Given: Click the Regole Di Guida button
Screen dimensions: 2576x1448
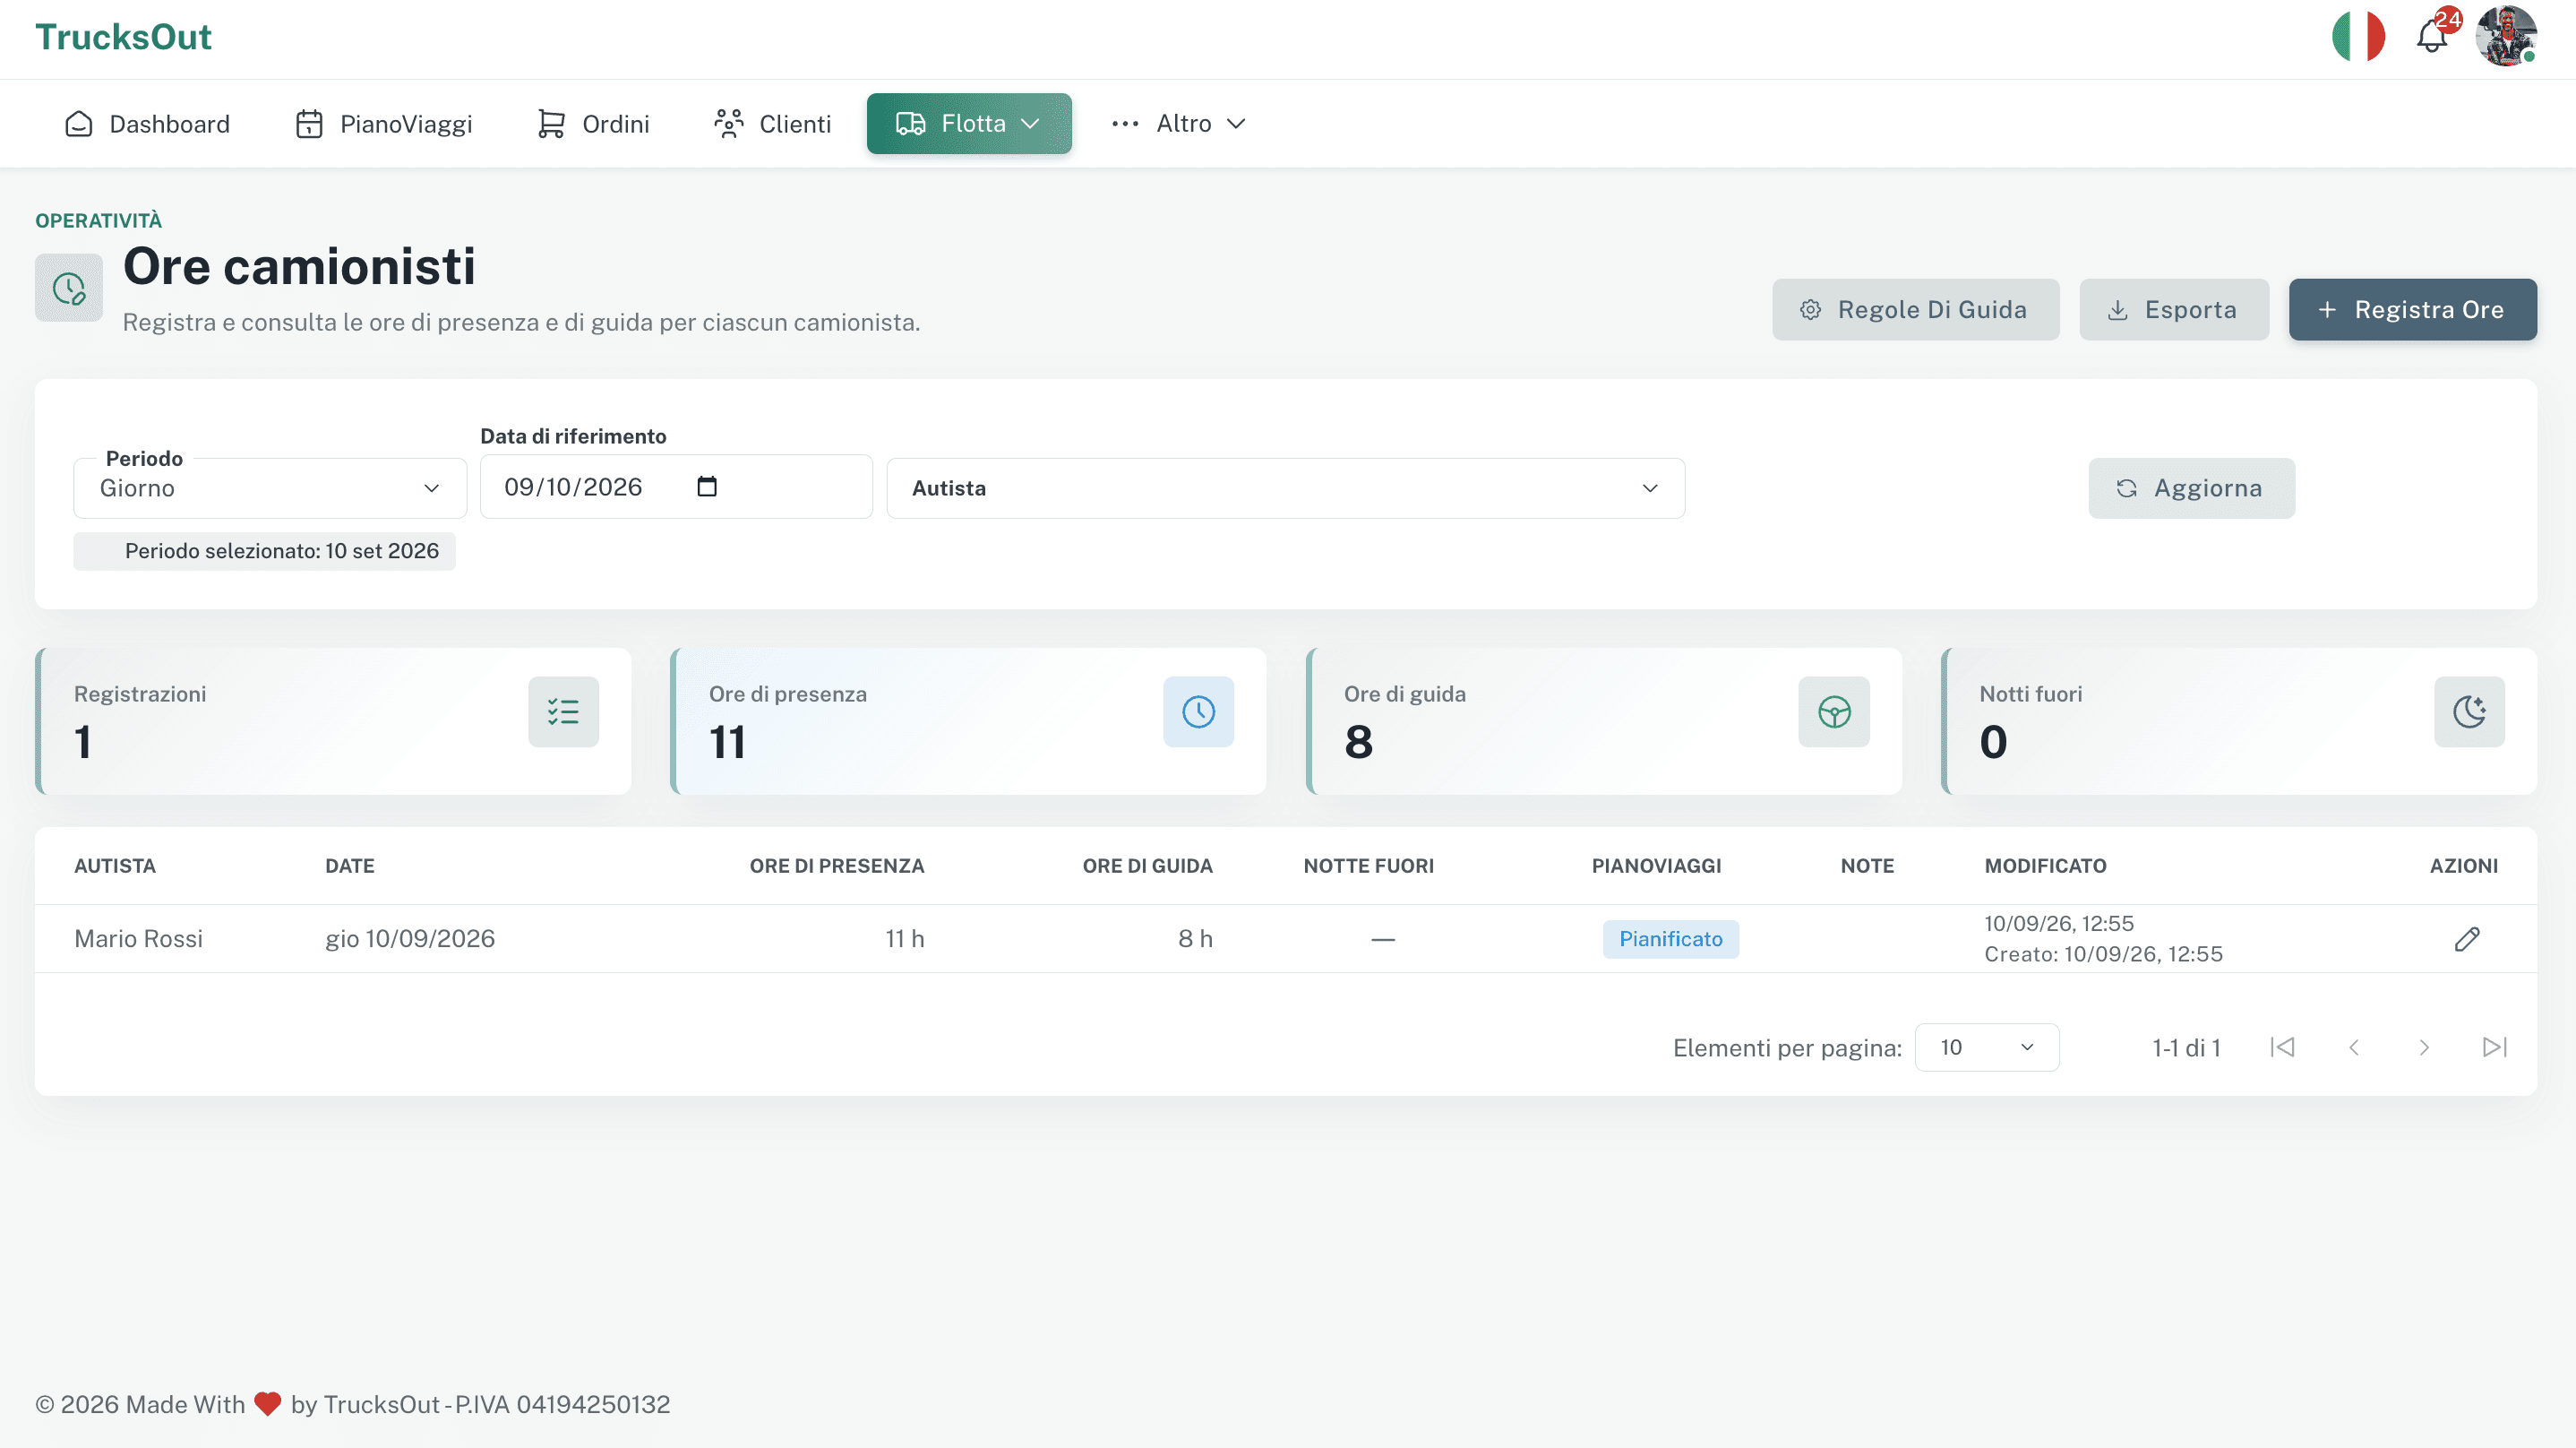Looking at the screenshot, I should (x=1915, y=309).
